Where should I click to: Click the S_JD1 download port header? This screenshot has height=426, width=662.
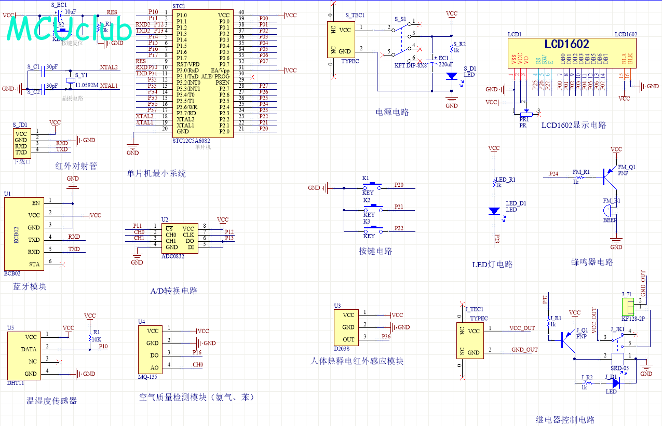[x=21, y=143]
